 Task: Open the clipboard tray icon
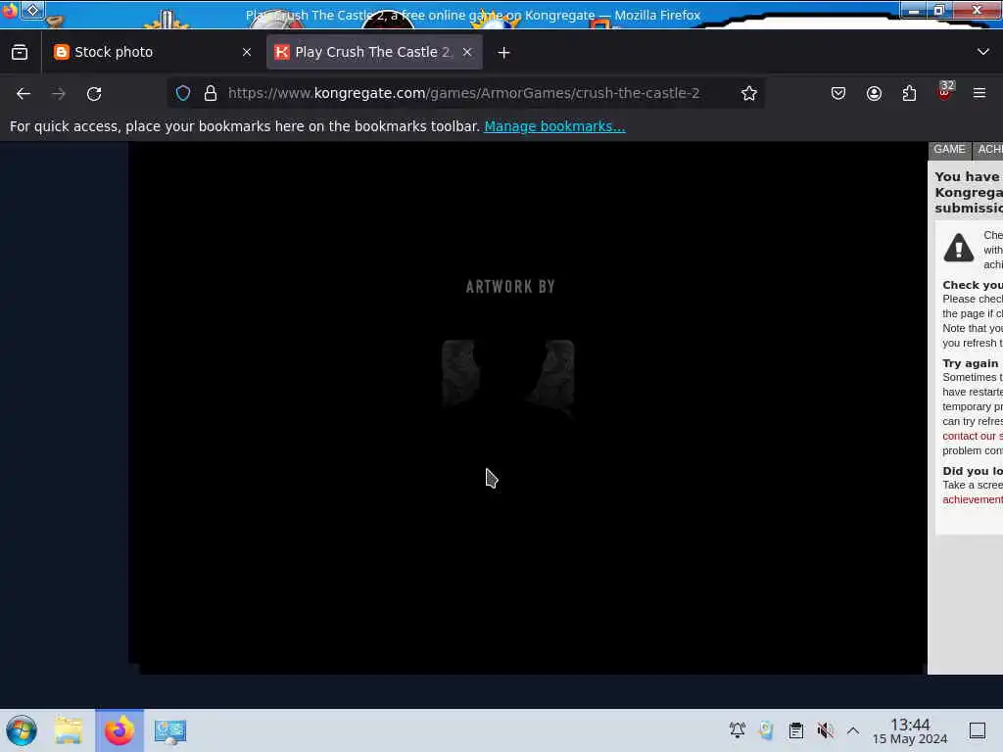795,730
